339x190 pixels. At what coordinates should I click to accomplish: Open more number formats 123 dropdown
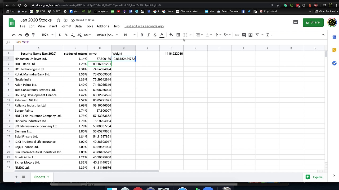tap(87, 35)
